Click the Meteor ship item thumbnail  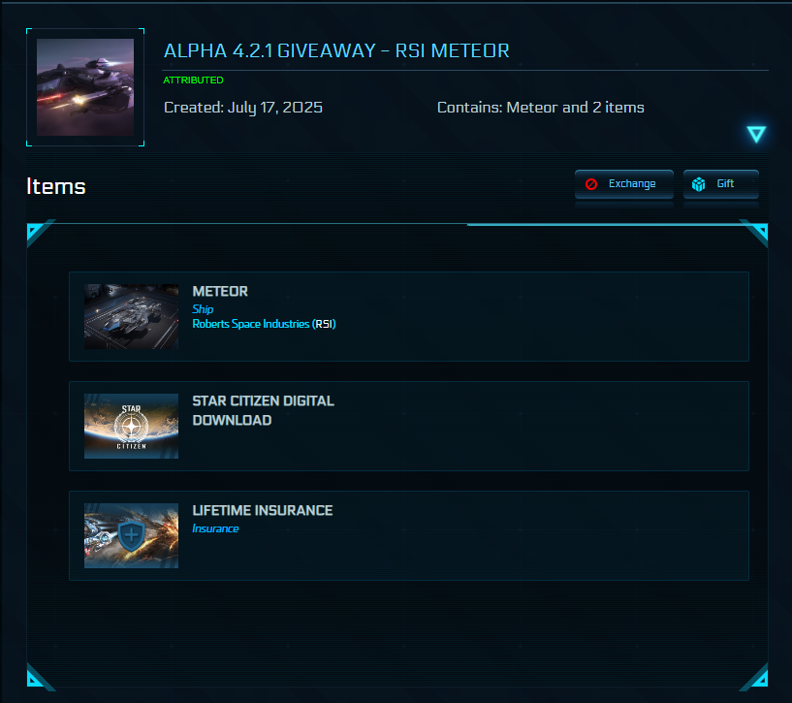[x=131, y=316]
